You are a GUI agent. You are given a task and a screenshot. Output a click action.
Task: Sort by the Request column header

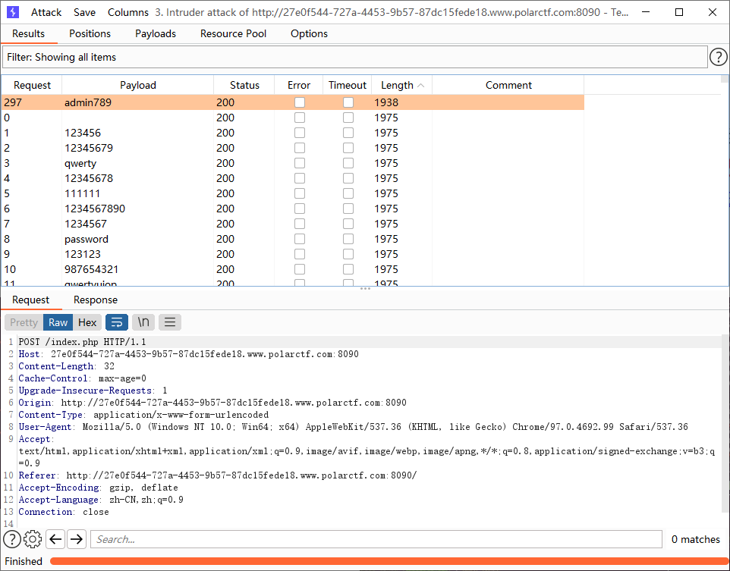(x=32, y=85)
